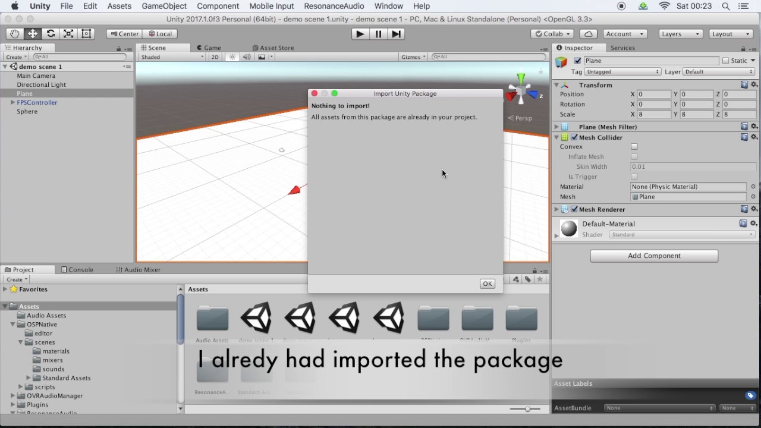Select the Rotate tool
This screenshot has height=428, width=761.
point(51,34)
